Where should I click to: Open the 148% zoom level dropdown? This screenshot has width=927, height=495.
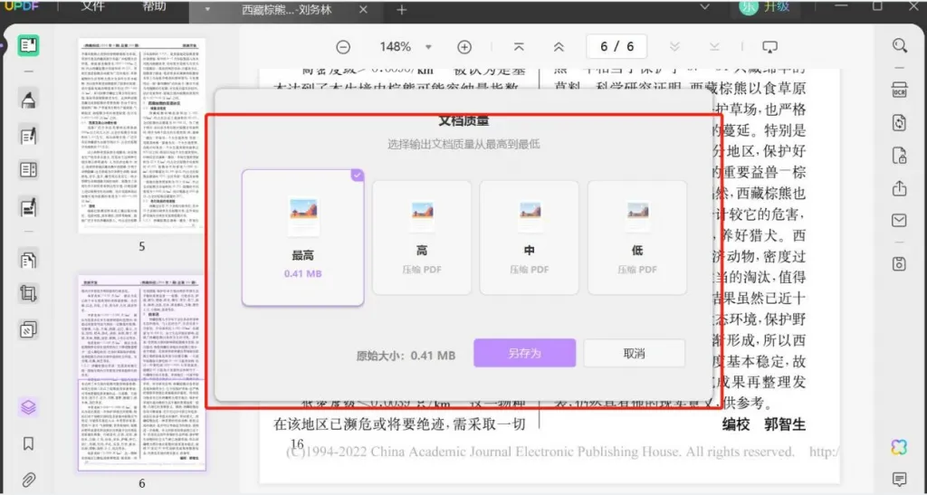coord(428,47)
